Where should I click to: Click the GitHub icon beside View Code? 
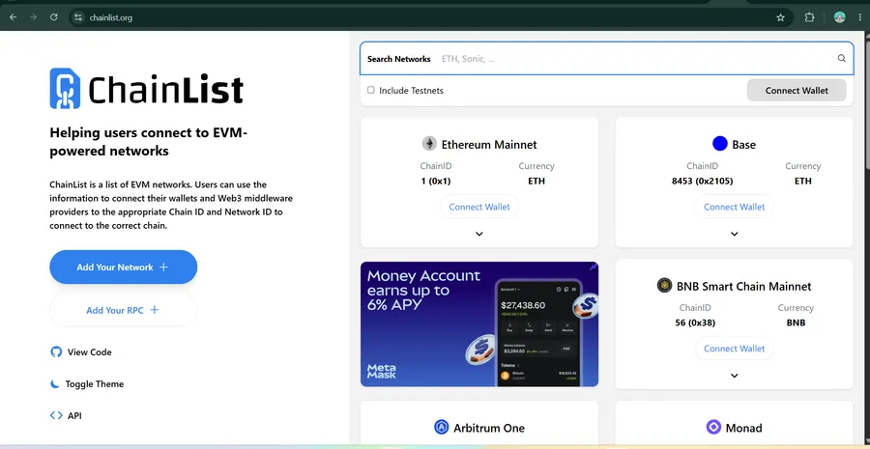pos(56,352)
